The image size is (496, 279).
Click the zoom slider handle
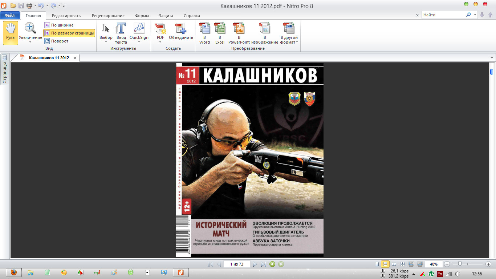460,264
